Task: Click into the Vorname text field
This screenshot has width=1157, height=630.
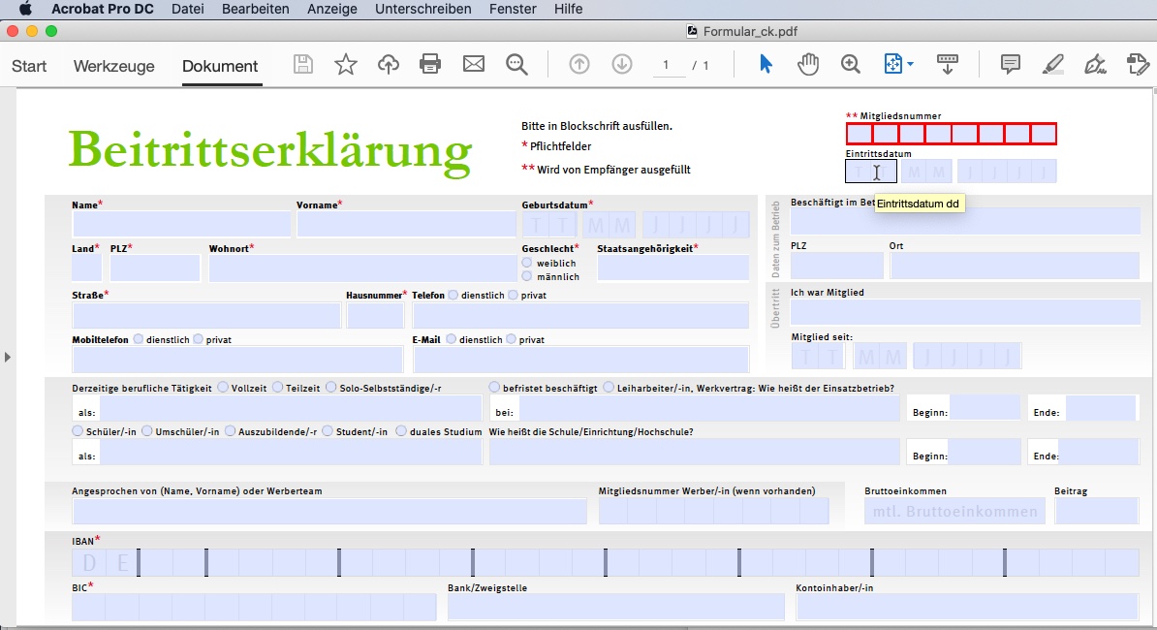Action: coord(406,225)
